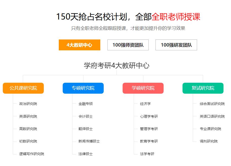The width and height of the screenshot is (231, 166).
Task: Click the red 全职老师授课 headline text
Action: tap(176, 16)
